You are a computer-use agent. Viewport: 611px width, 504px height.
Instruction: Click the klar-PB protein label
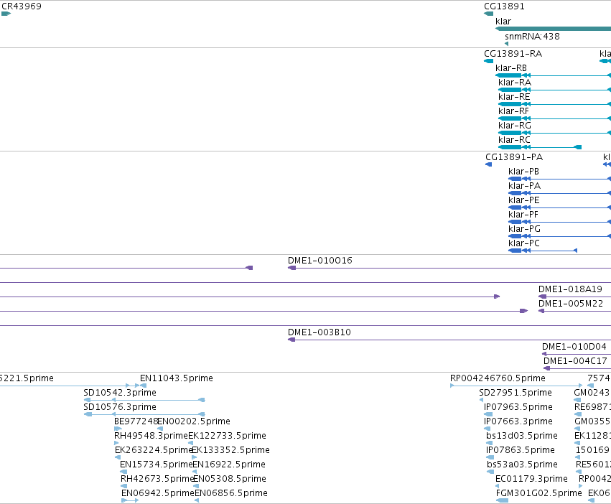[x=523, y=172]
